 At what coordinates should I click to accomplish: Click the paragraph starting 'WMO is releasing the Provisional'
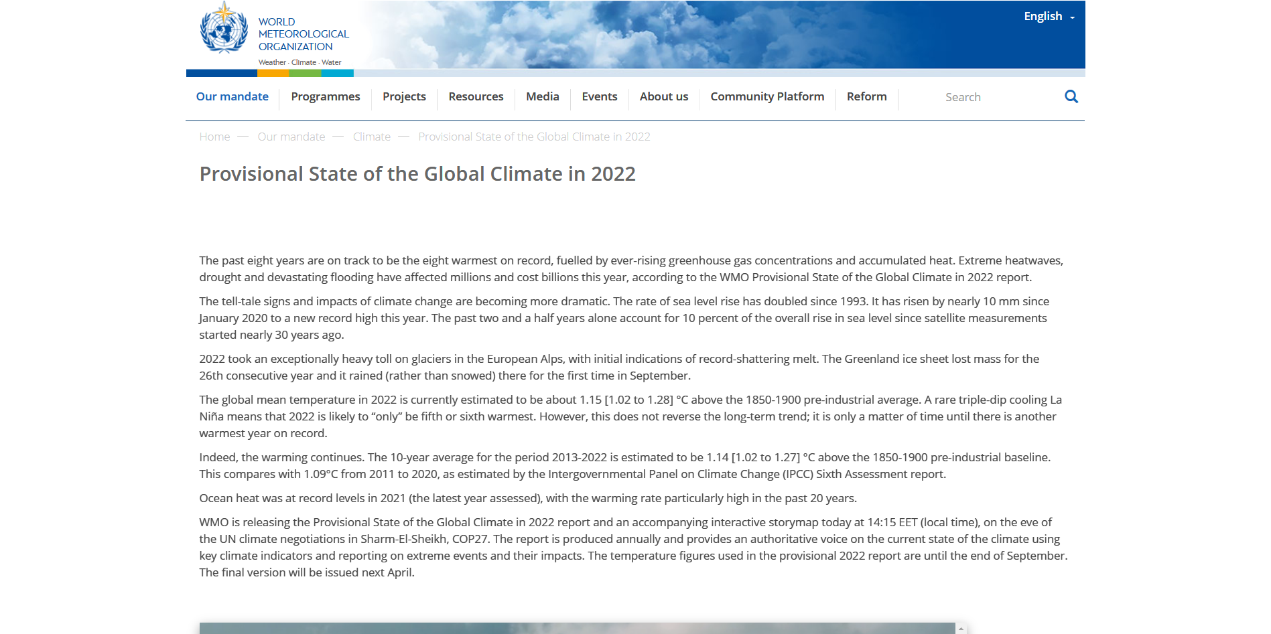(x=633, y=547)
